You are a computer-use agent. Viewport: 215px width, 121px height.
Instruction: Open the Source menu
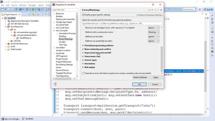(14, 5)
